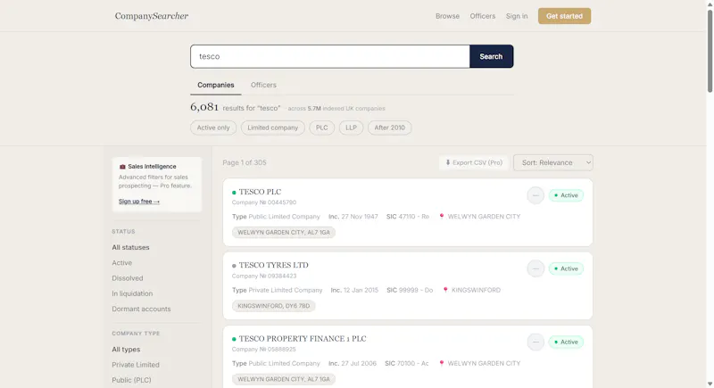Viewport: 714px width, 388px height.
Task: Click SIC 47110 on TESCO PLC card
Action: point(408,217)
